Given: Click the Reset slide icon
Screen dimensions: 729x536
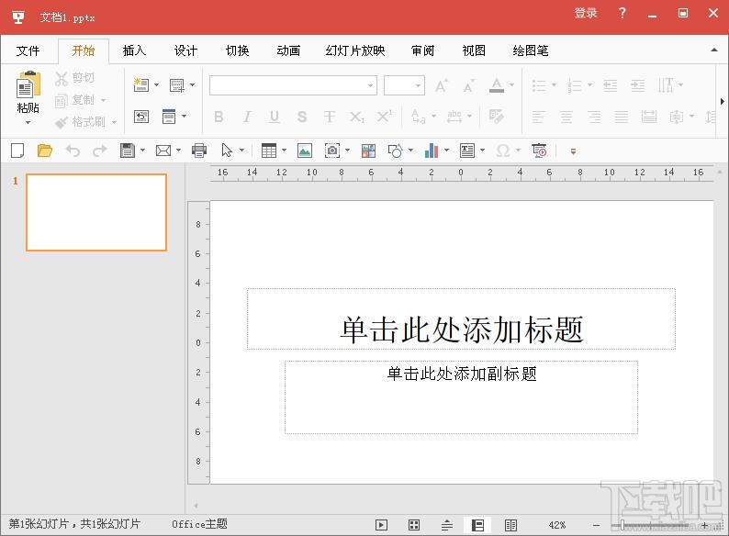Looking at the screenshot, I should (141, 117).
